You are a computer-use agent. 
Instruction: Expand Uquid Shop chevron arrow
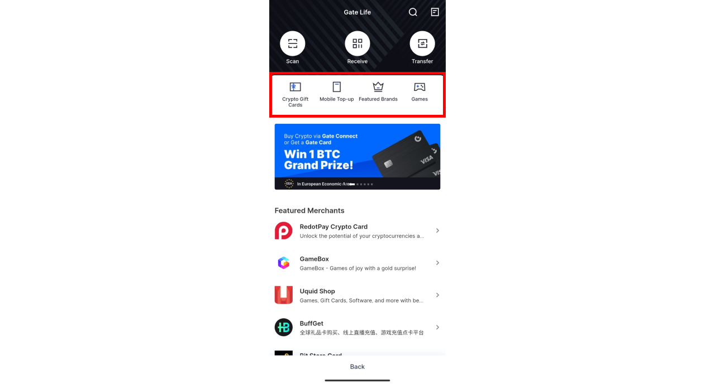(437, 295)
